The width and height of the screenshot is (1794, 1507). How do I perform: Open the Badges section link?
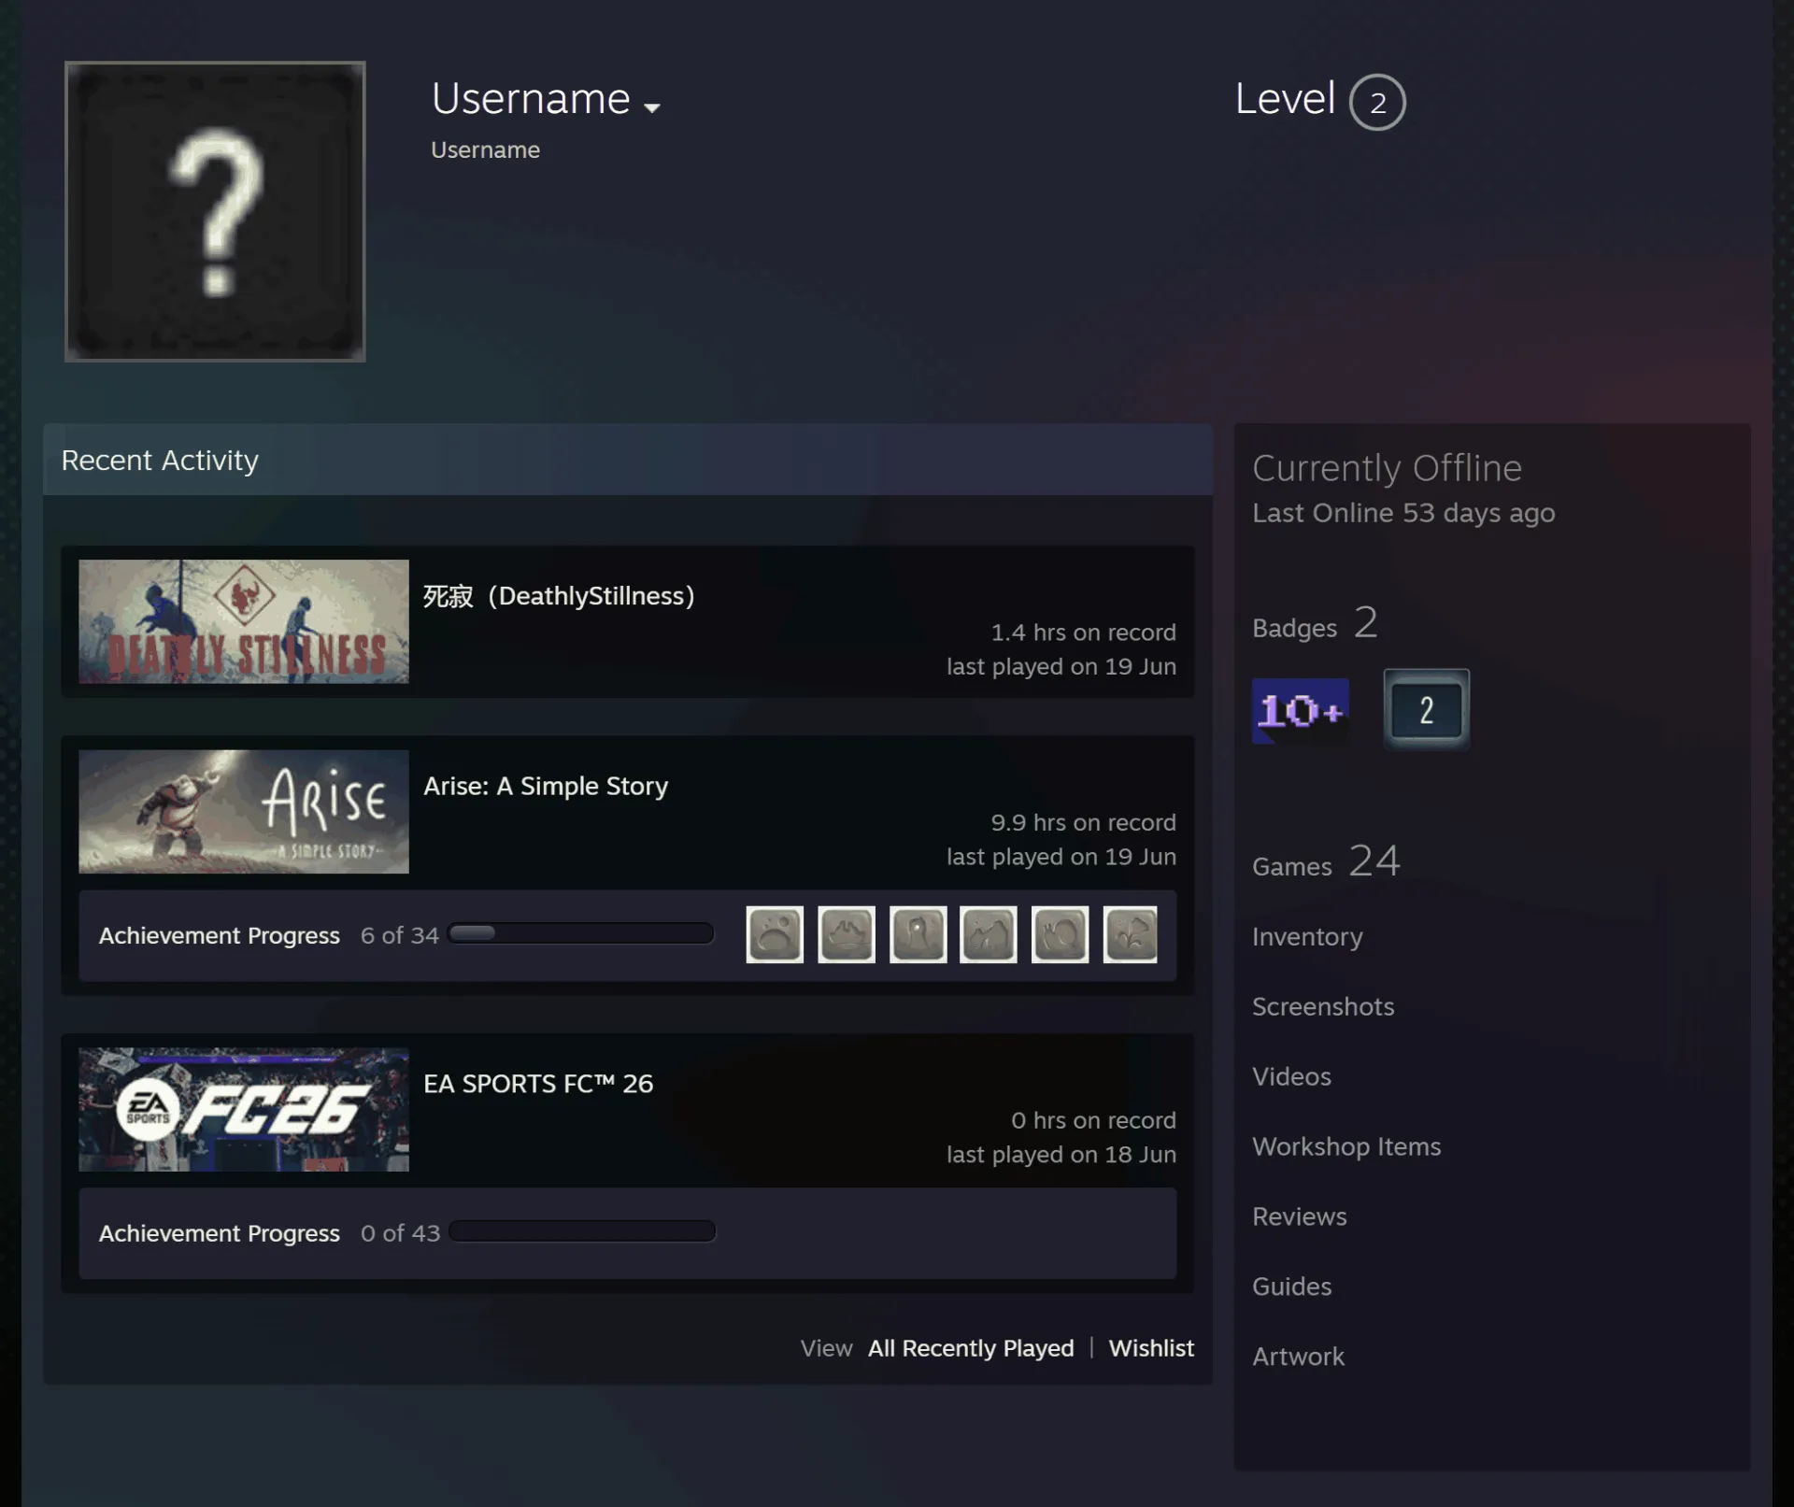(1315, 623)
